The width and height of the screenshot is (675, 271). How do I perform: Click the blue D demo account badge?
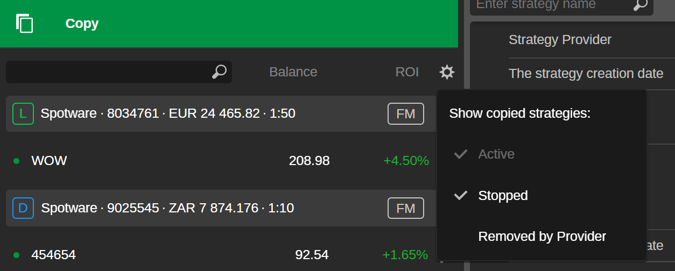click(x=23, y=208)
